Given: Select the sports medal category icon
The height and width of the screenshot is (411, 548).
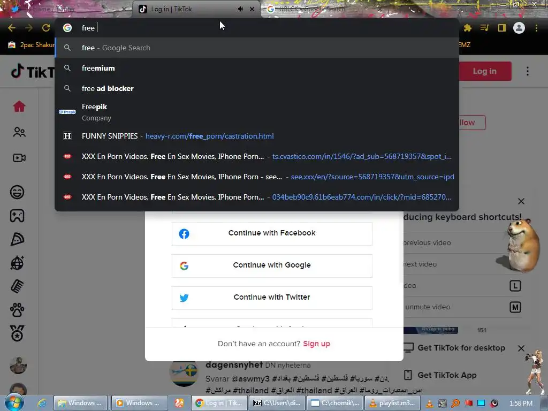Looking at the screenshot, I should [x=17, y=333].
